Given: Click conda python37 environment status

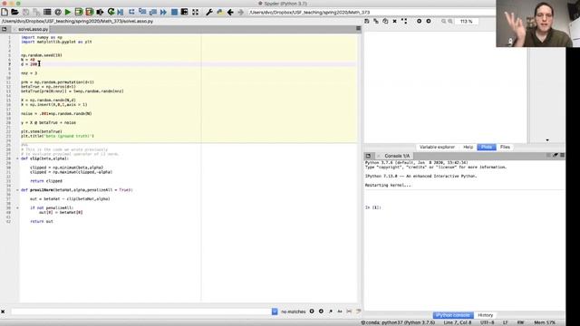Looking at the screenshot, I should [398, 322].
